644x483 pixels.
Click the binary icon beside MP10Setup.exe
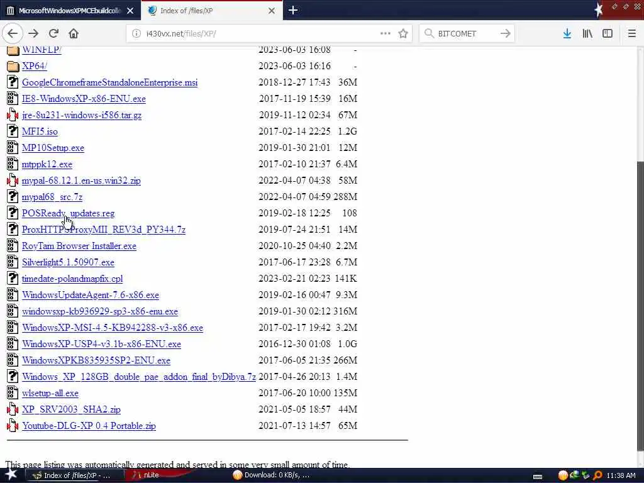pos(13,148)
